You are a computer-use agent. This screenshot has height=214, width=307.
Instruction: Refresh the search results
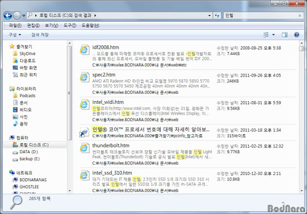tap(217, 16)
